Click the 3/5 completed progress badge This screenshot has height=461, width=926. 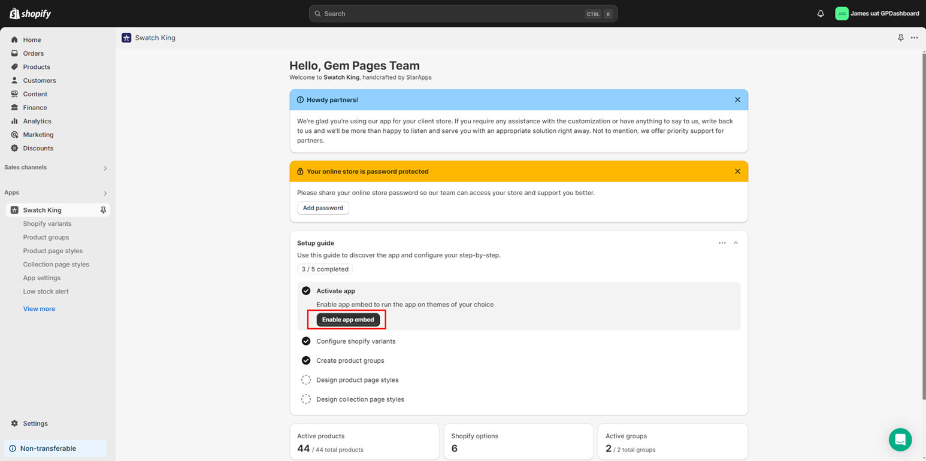coord(325,269)
